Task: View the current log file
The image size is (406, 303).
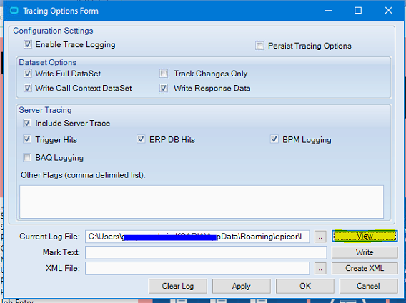Action: 365,237
